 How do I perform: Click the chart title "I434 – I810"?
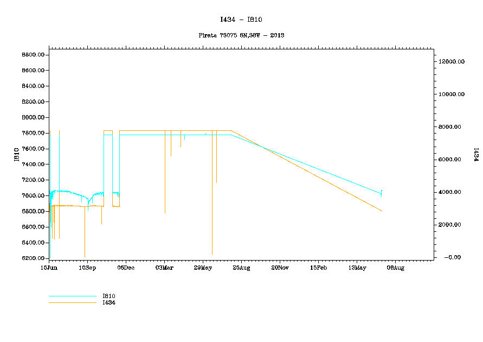pos(241,20)
